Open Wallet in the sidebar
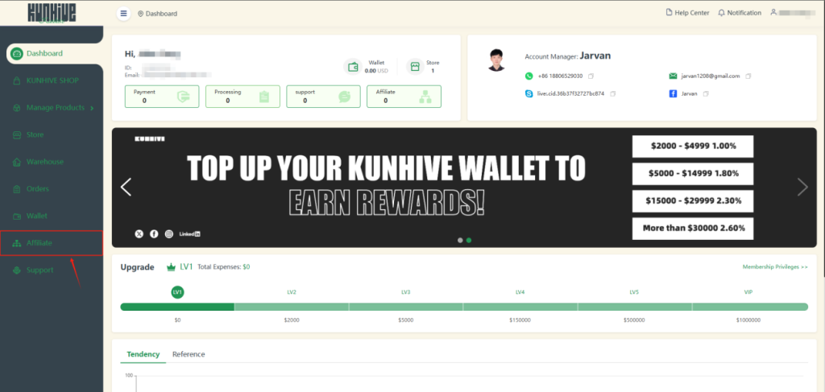The height and width of the screenshot is (392, 825). (52, 216)
